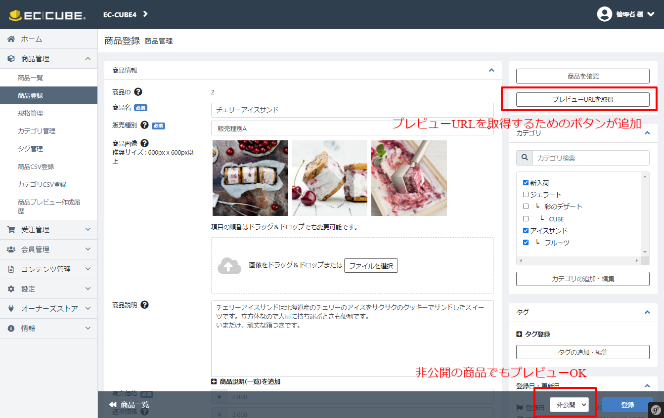The image size is (664, 418).
Task: Click the EC-CUBE logo
Action: click(47, 15)
